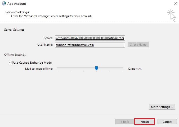This screenshot has width=179, height=127.
Task: Toggle Use Cached Exchange Mode checkbox
Action: (11, 63)
